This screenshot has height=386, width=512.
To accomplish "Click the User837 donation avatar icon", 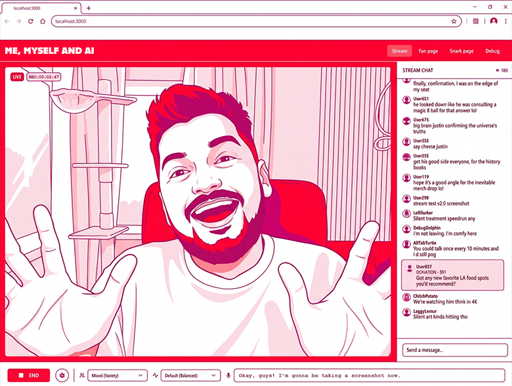I will (410, 268).
